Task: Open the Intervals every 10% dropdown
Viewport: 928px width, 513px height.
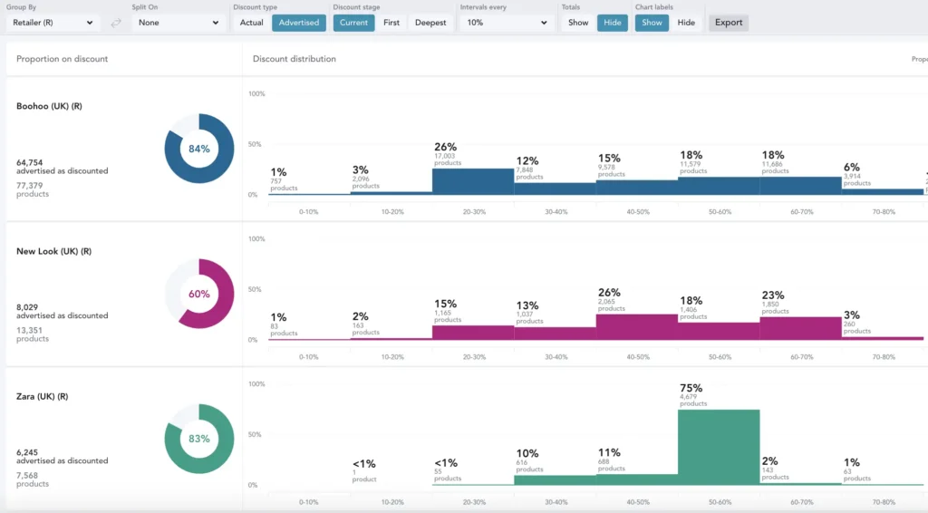Action: point(506,23)
